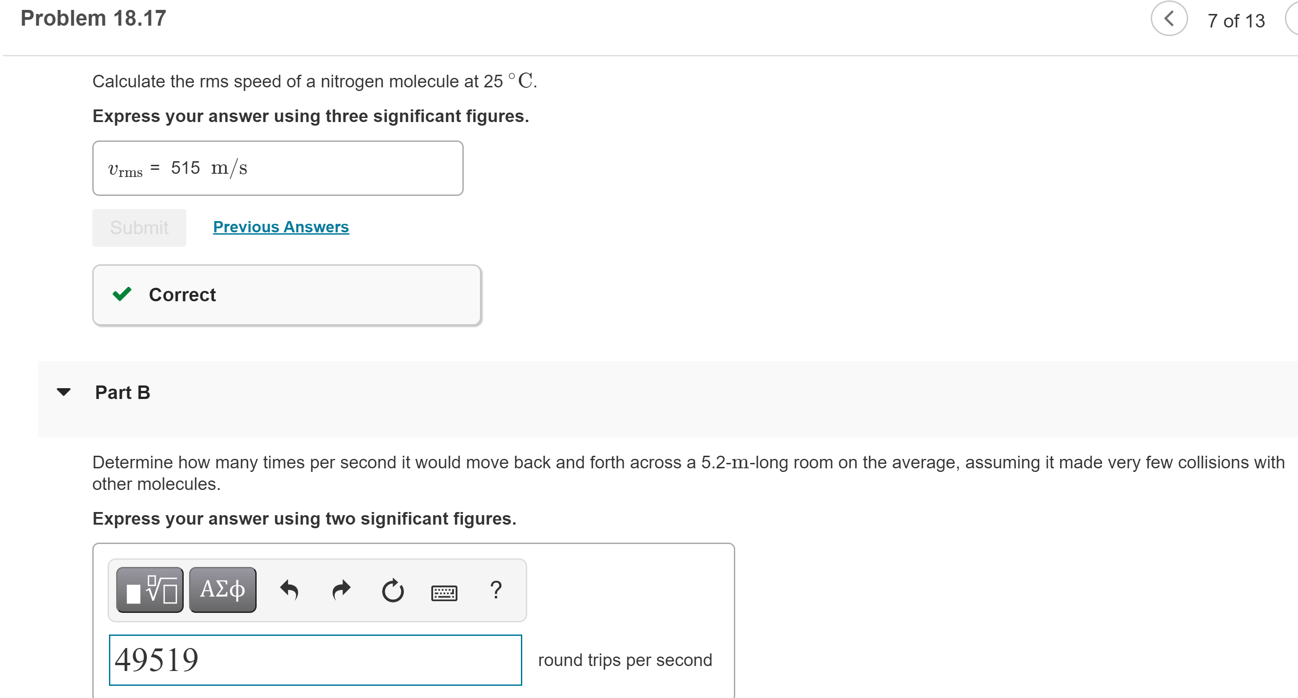Undo the last equation edit
Screen dimensions: 1298x698
click(290, 589)
